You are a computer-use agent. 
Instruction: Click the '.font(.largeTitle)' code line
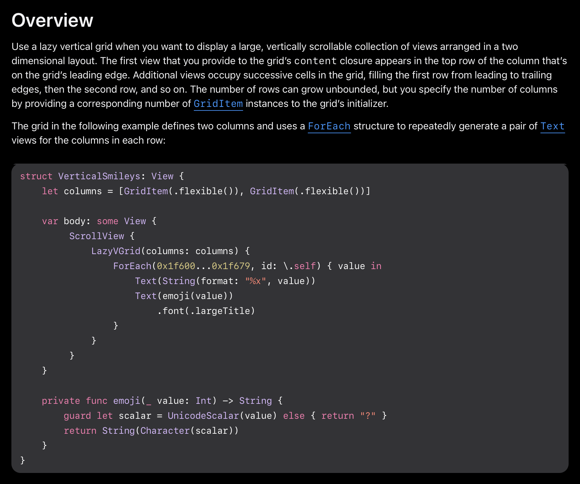[206, 311]
